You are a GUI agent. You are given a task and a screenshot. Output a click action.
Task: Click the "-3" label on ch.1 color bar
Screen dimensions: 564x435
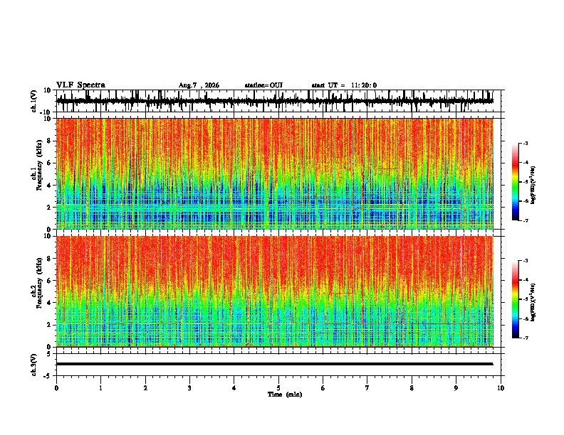pos(525,144)
